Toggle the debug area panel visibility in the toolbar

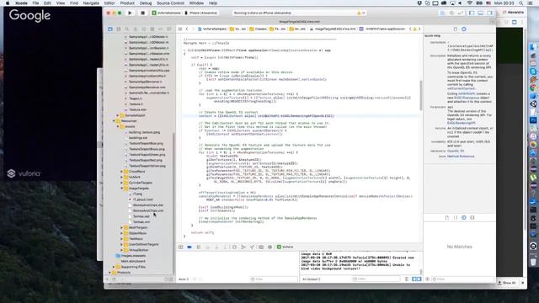pos(481,13)
